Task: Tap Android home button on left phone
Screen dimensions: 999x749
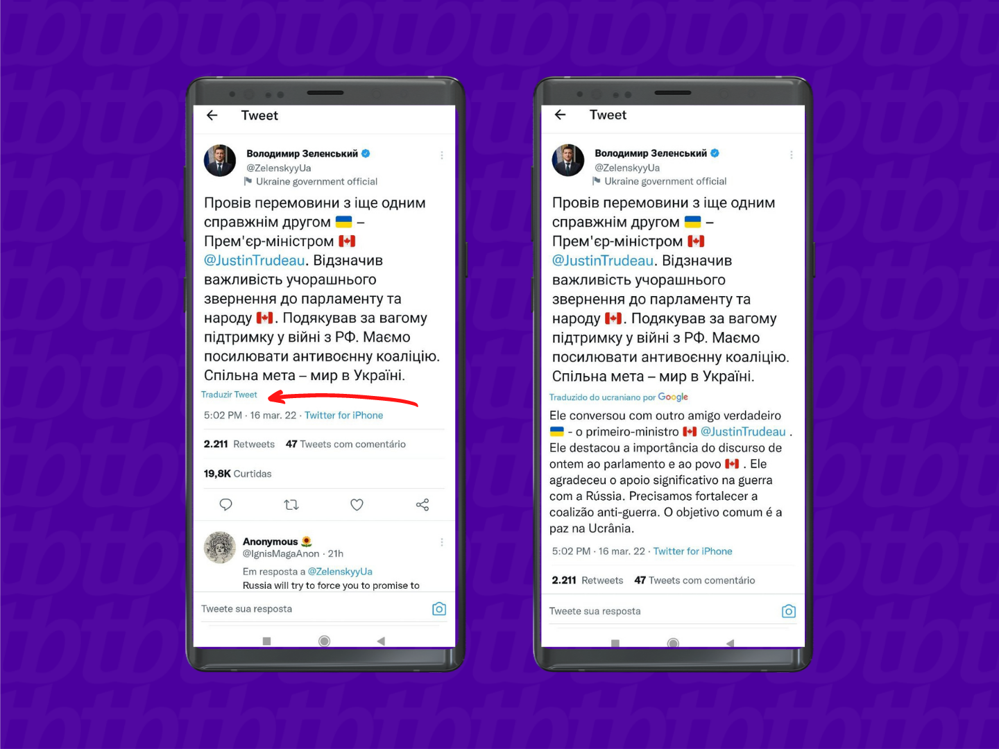Action: coord(324,641)
